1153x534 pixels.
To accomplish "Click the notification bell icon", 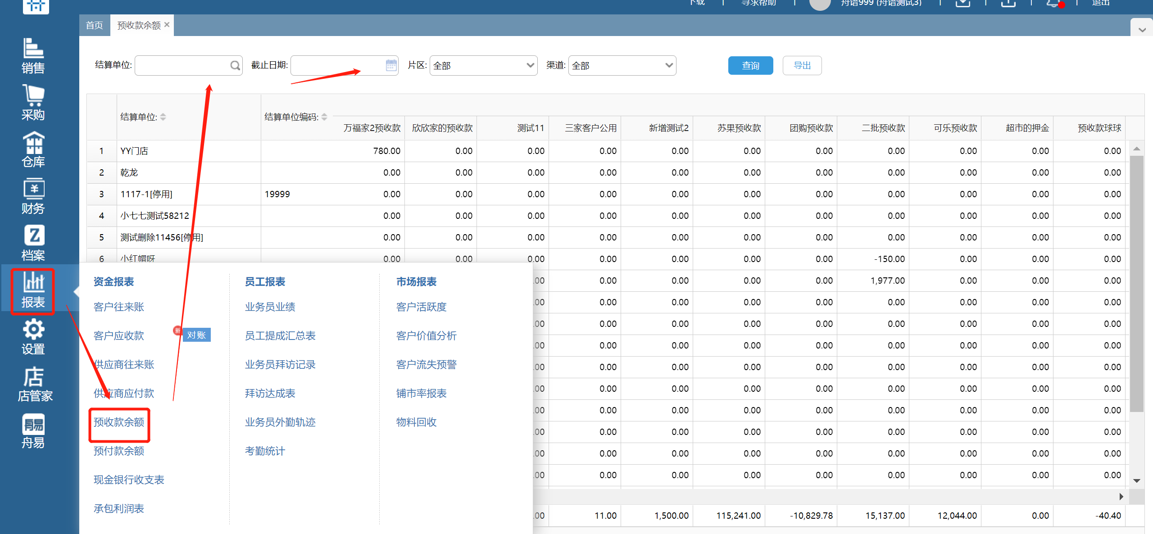I will point(1053,3).
